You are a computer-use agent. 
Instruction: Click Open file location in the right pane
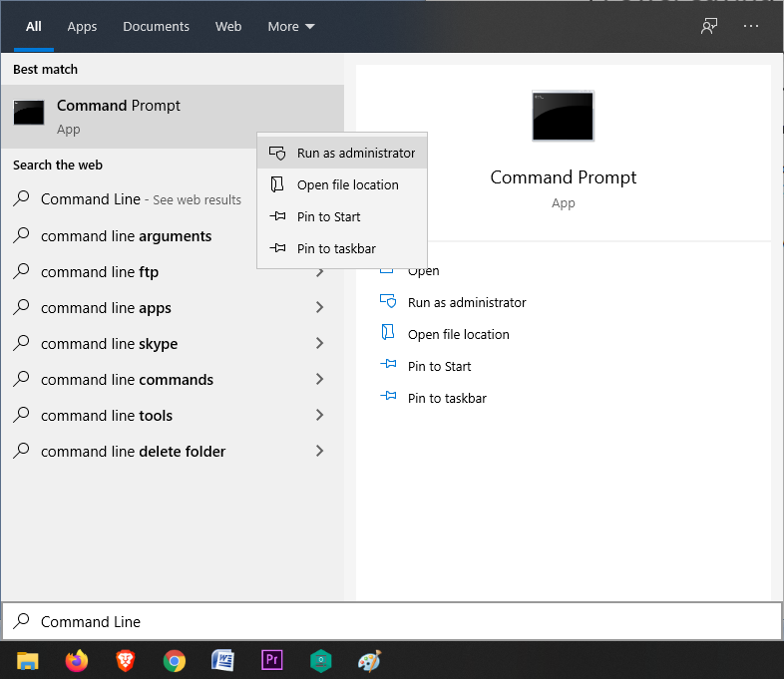459,335
